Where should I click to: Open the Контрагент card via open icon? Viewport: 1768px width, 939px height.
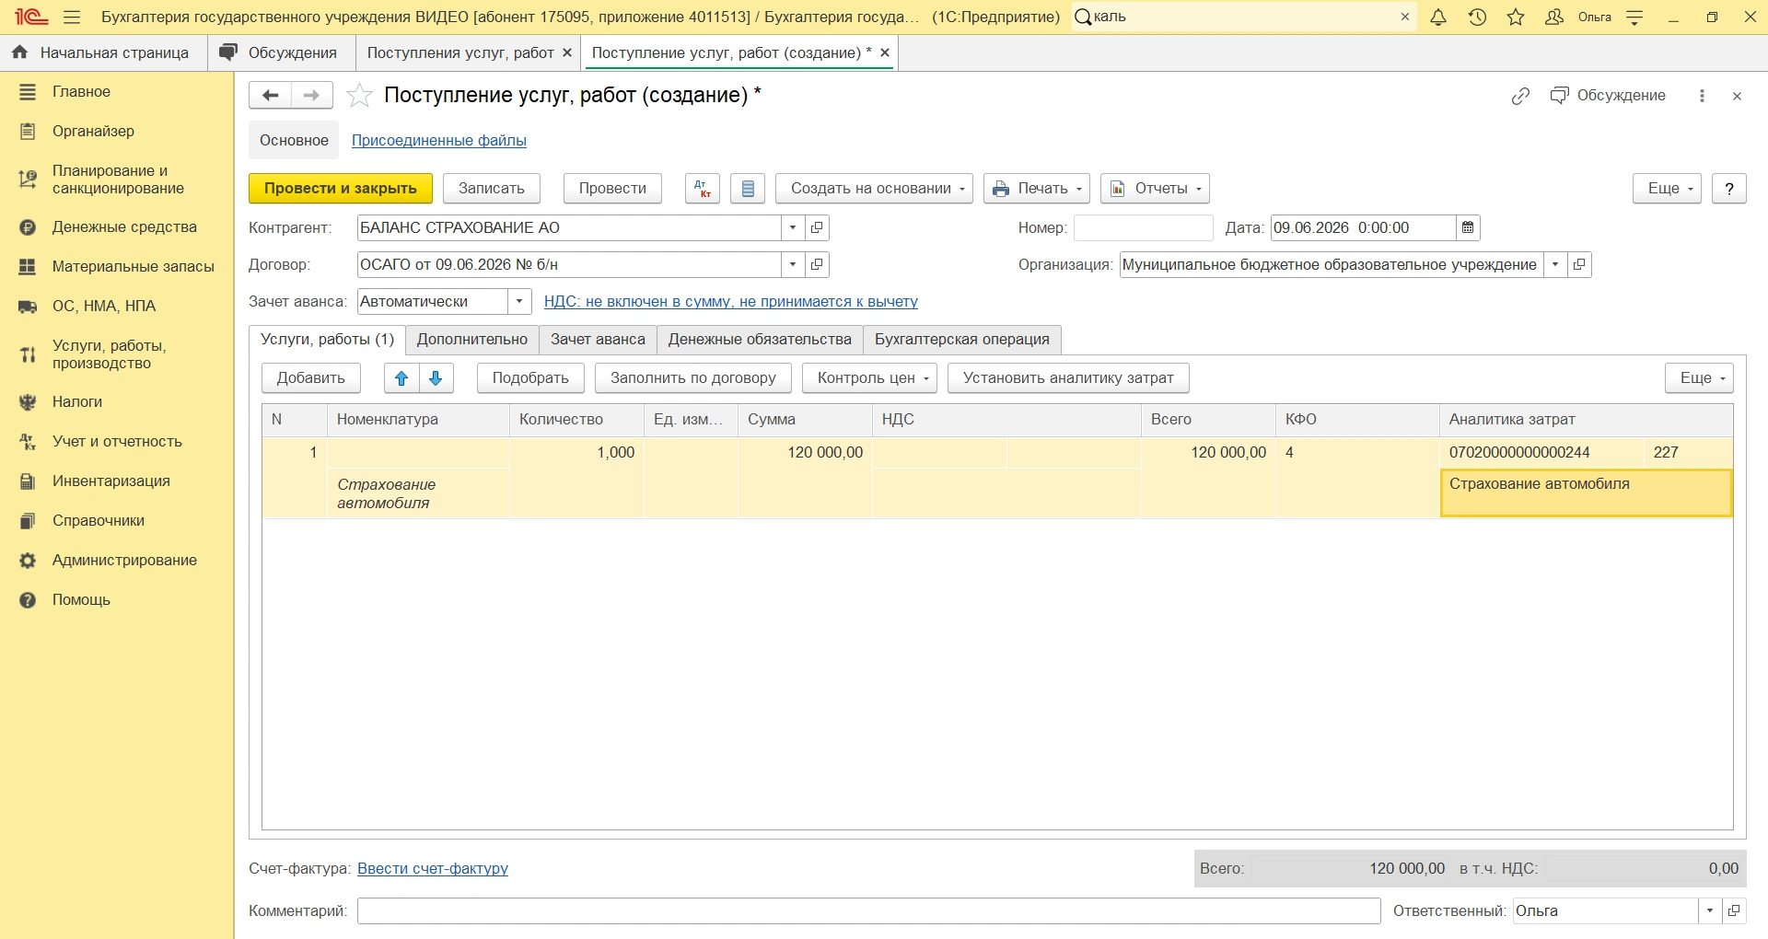(x=817, y=228)
